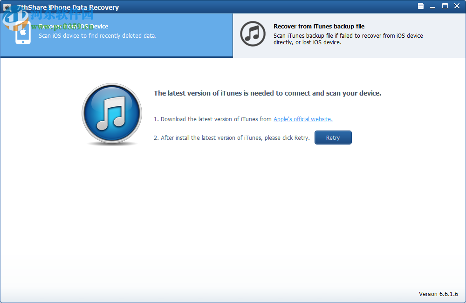Open the feedback document icon in the title bar
The height and width of the screenshot is (303, 466).
420,6
